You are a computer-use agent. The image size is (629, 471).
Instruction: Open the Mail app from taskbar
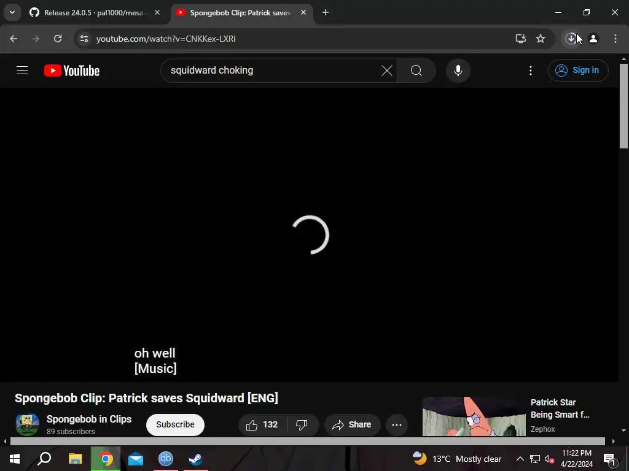pyautogui.click(x=136, y=459)
